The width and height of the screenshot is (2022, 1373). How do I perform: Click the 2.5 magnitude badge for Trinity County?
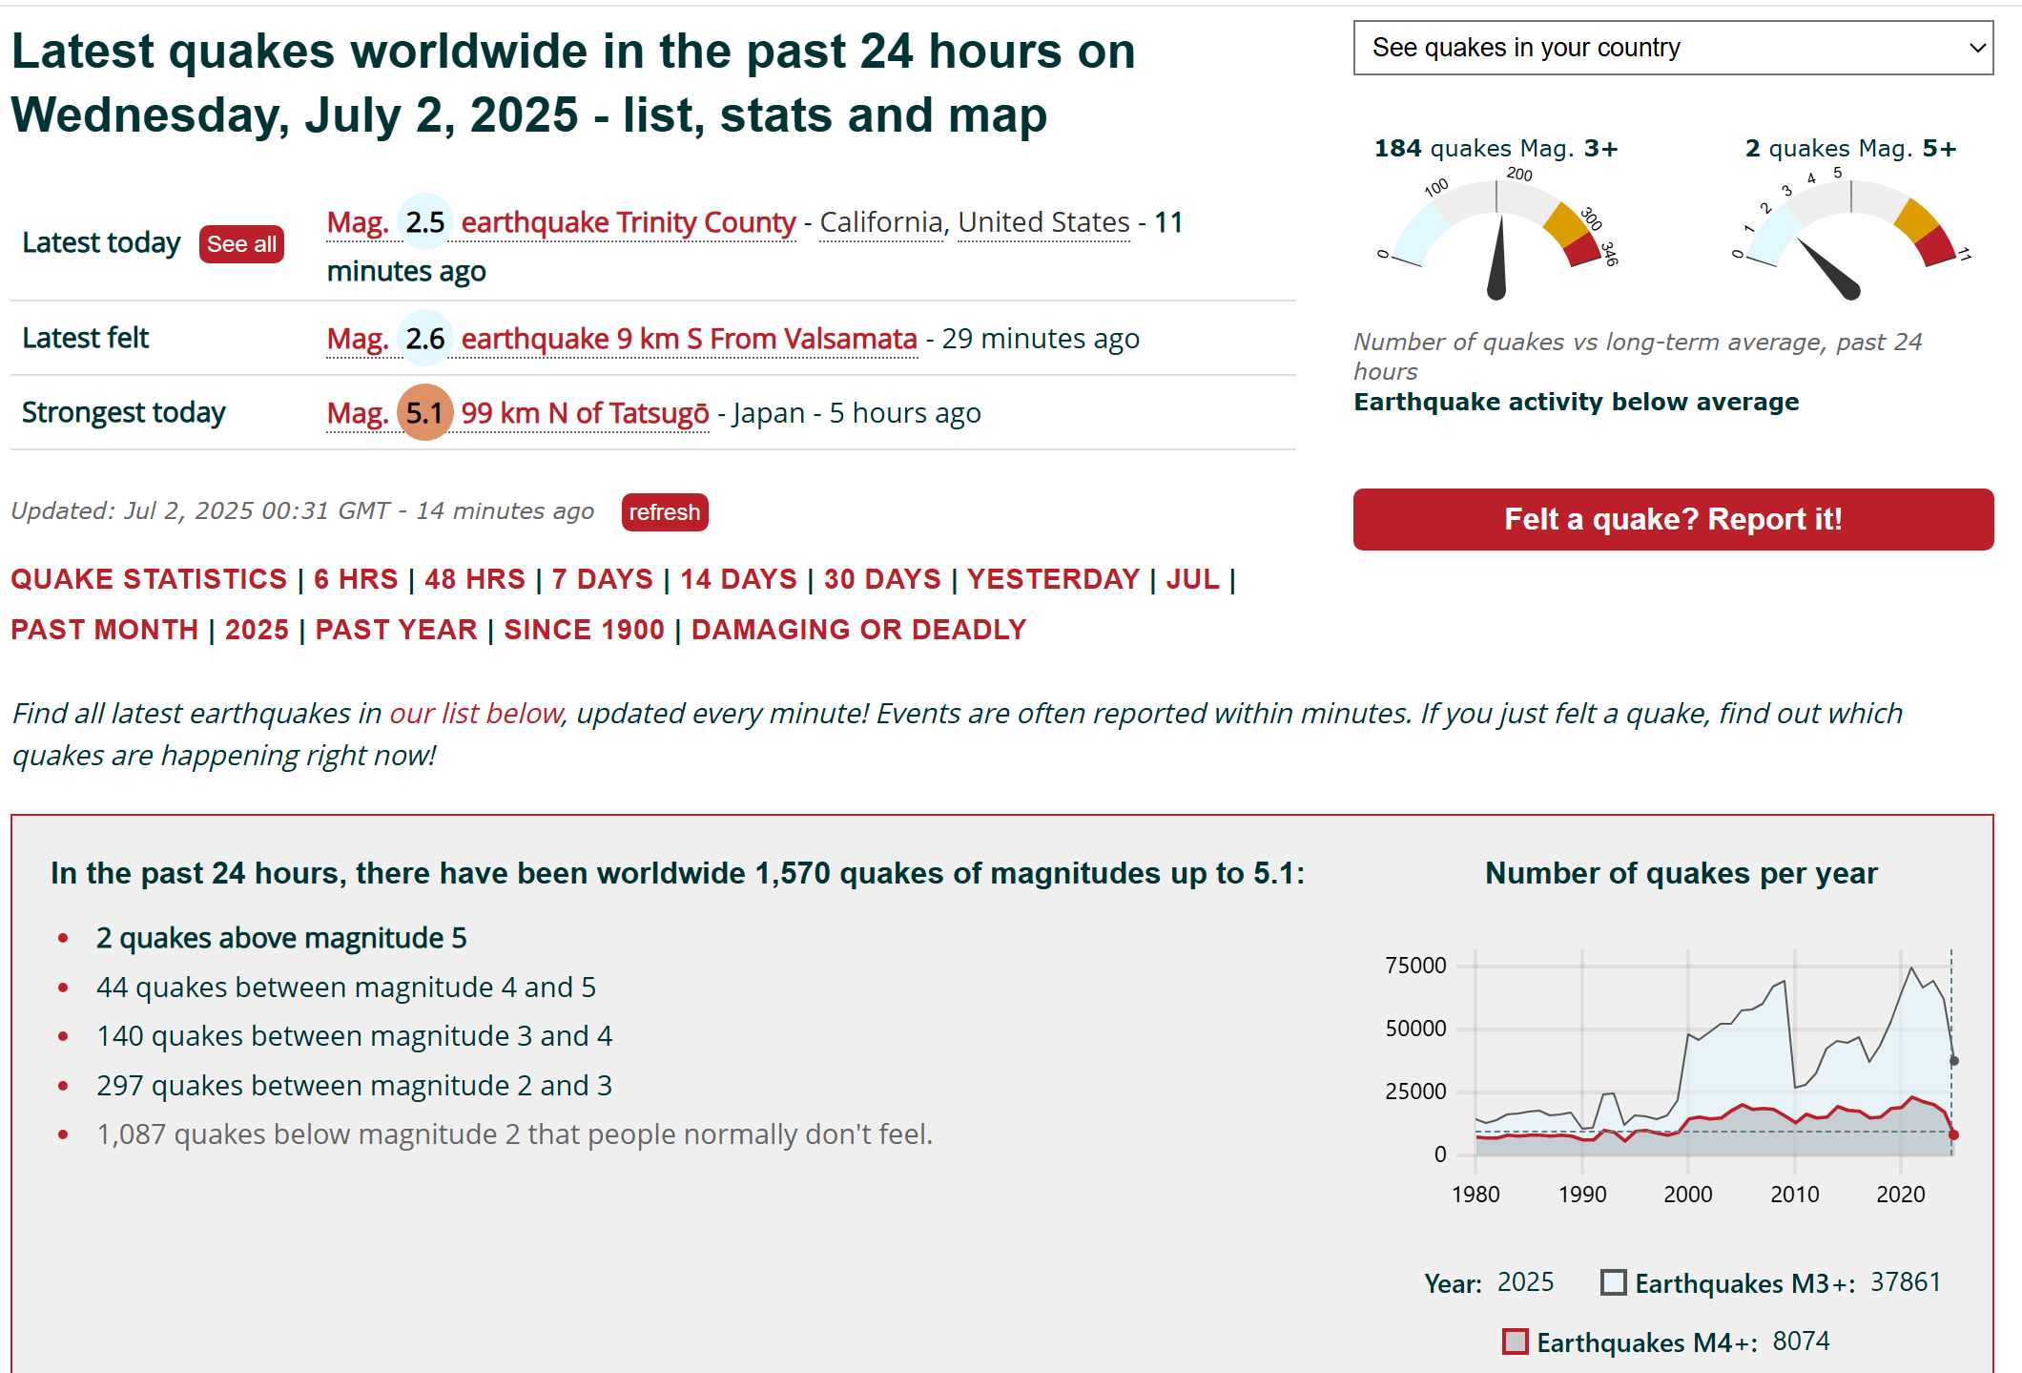coord(424,222)
